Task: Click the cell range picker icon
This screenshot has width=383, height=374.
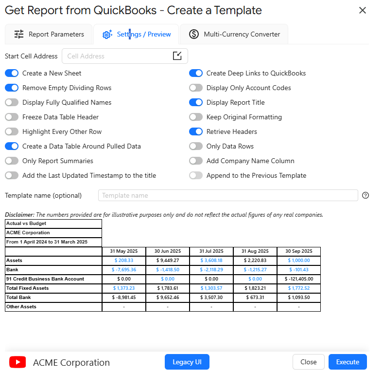Action: (177, 56)
